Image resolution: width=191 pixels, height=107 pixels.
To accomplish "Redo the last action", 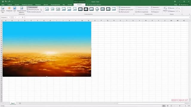I will [x=9, y=1].
